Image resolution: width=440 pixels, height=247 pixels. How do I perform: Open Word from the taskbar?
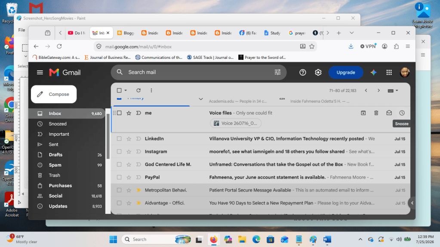[327, 239]
